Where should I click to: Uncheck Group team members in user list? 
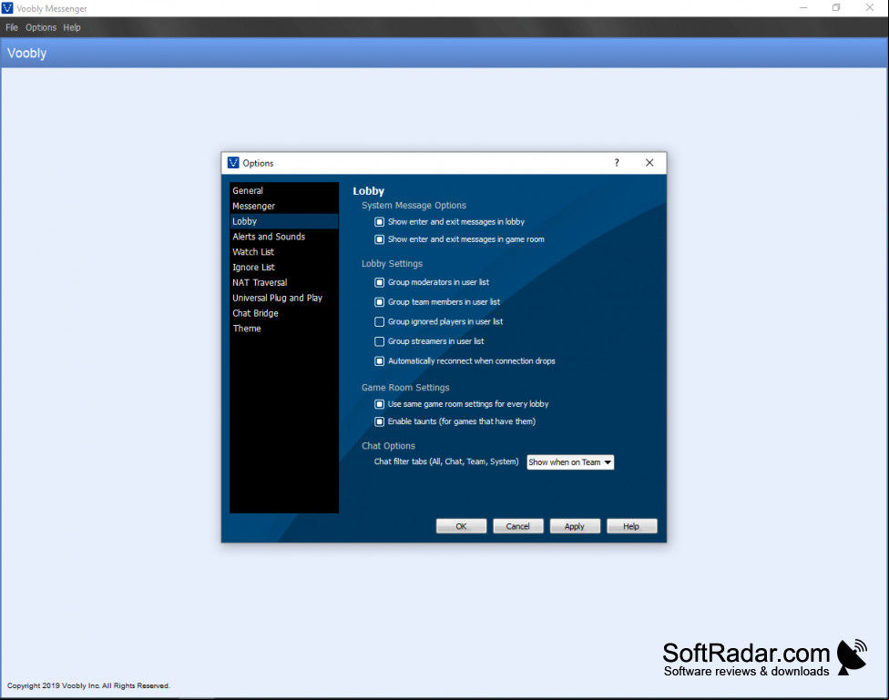(x=379, y=302)
